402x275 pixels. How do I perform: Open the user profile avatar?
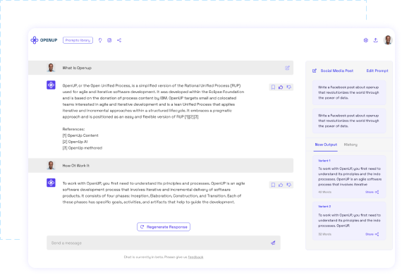[388, 40]
